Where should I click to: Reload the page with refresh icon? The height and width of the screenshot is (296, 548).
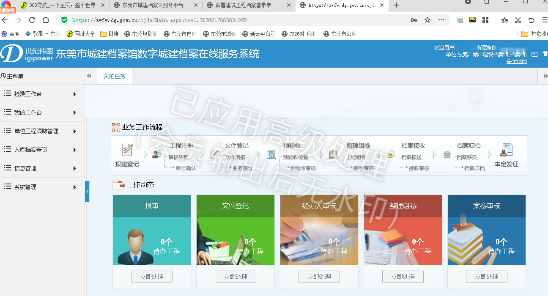32,20
